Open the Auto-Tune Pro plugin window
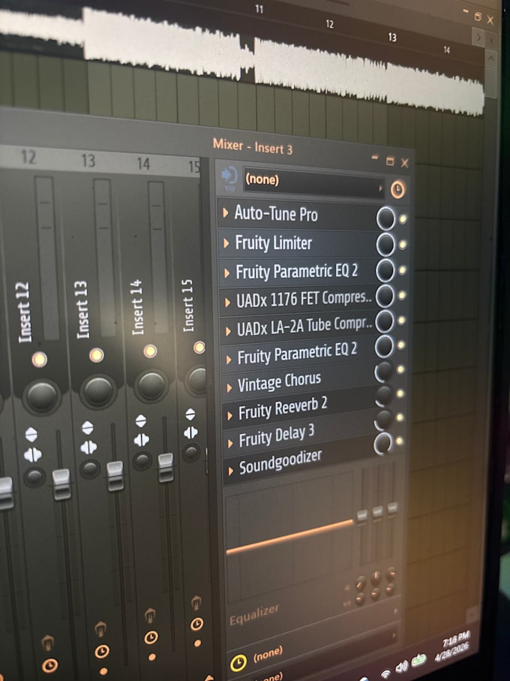 276,214
